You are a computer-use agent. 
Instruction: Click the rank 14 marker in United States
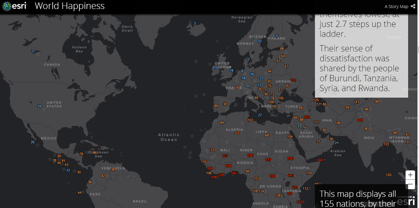pyautogui.click(x=39, y=106)
